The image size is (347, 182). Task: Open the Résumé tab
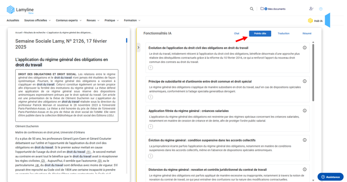coord(307,33)
